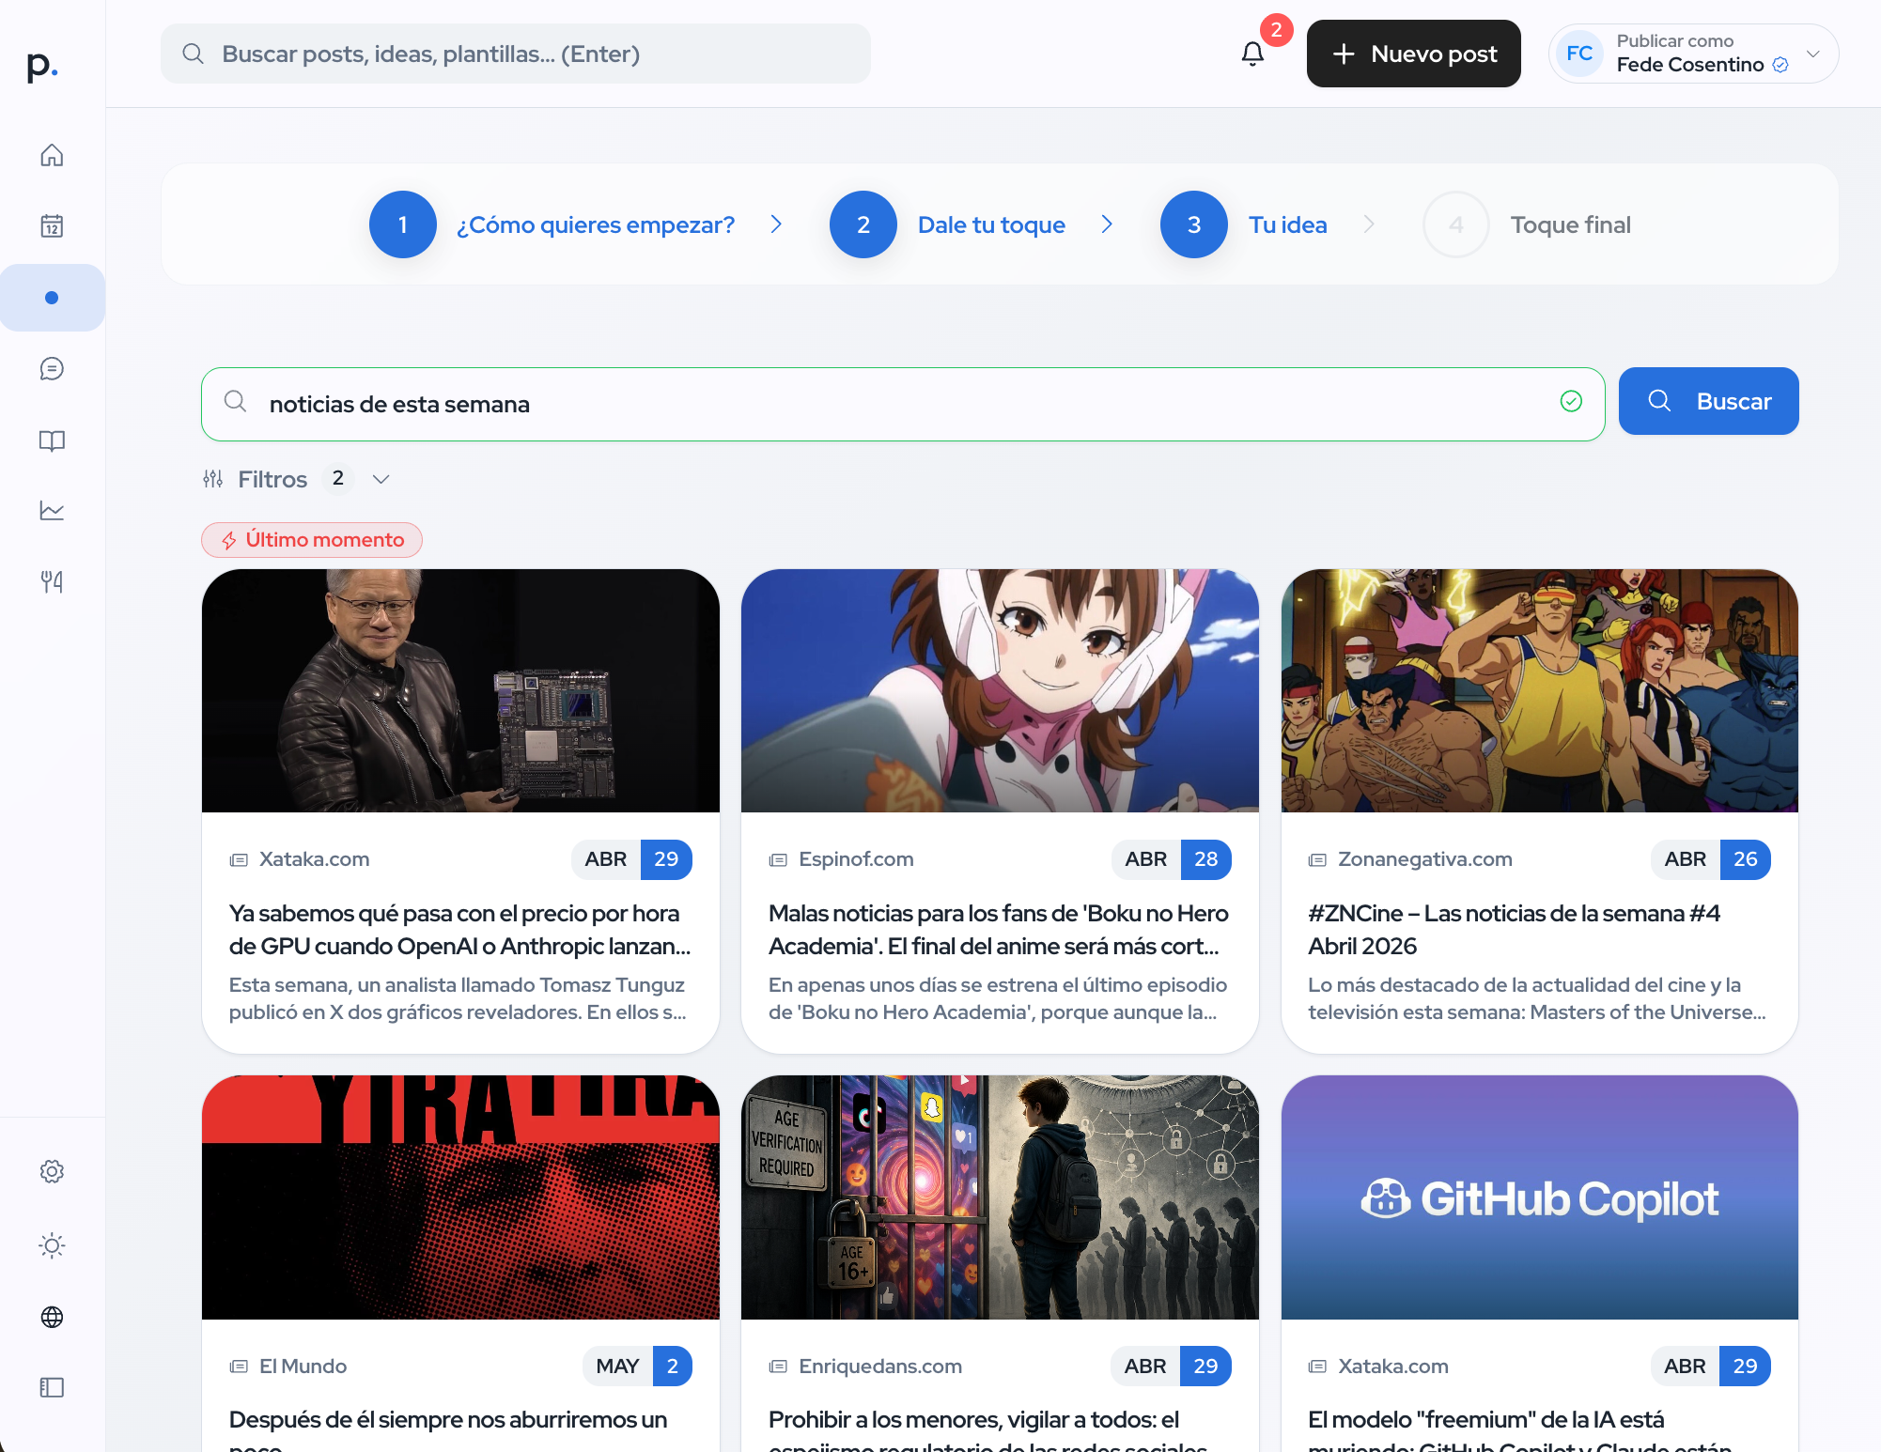Open the calendar icon in sidebar

(52, 226)
